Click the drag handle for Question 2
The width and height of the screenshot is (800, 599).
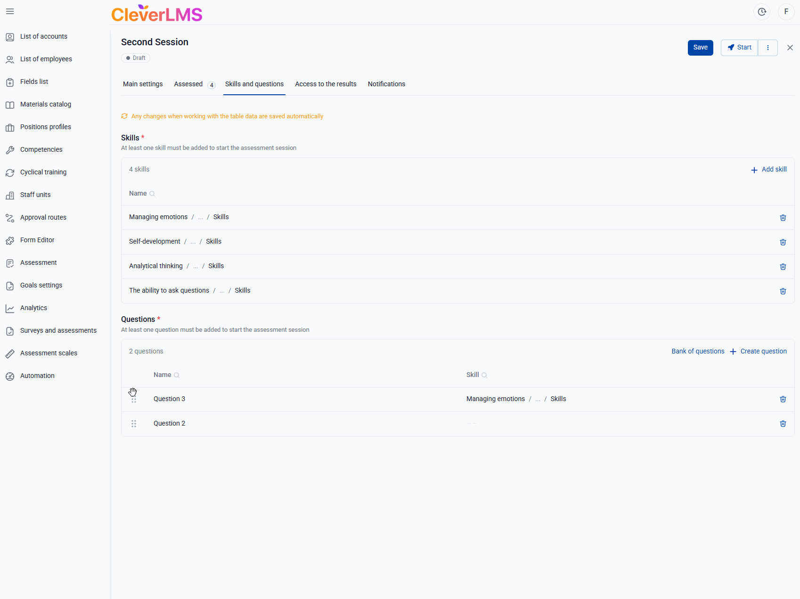[134, 424]
